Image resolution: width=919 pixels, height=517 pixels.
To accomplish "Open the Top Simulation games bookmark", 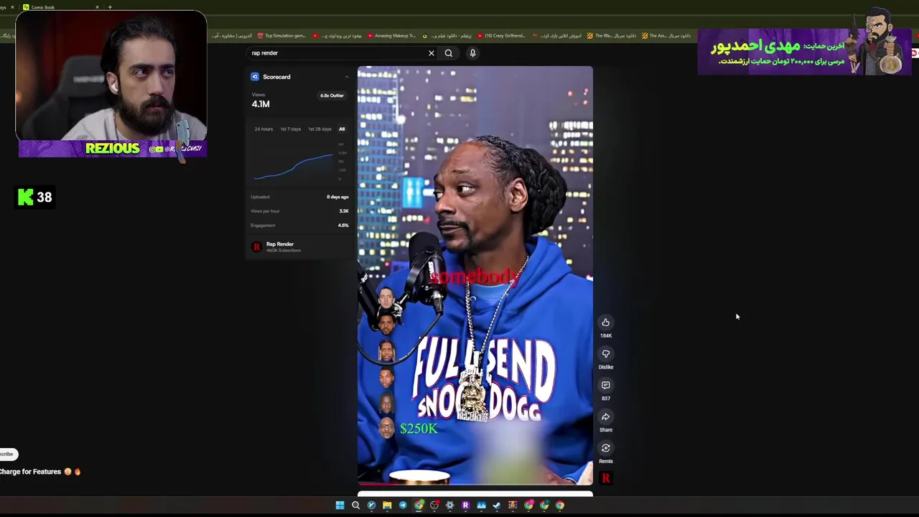I will tap(281, 36).
